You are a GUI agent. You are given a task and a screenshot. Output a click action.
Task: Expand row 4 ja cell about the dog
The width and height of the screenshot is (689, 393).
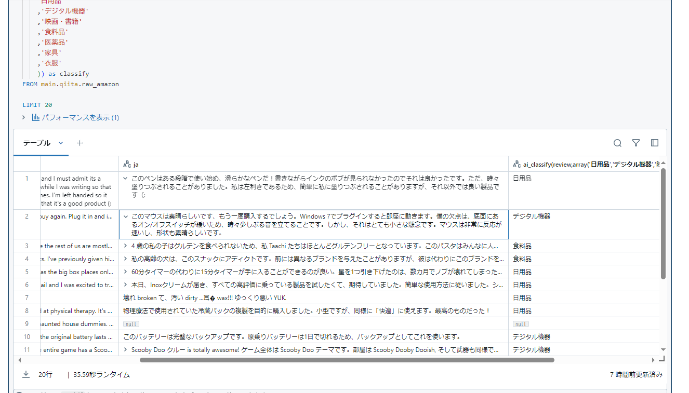[x=126, y=259]
